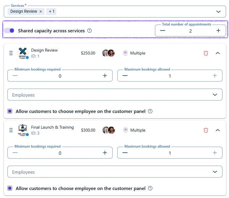
Task: Decrease Total number of appointments
Action: click(x=163, y=31)
